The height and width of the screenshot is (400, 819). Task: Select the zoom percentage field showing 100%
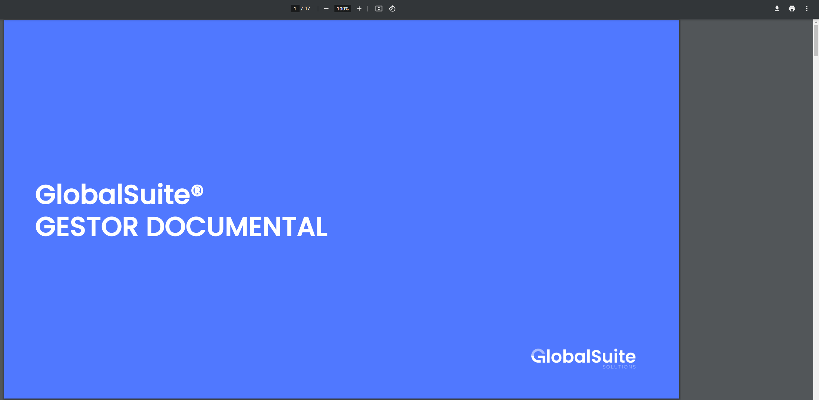342,9
